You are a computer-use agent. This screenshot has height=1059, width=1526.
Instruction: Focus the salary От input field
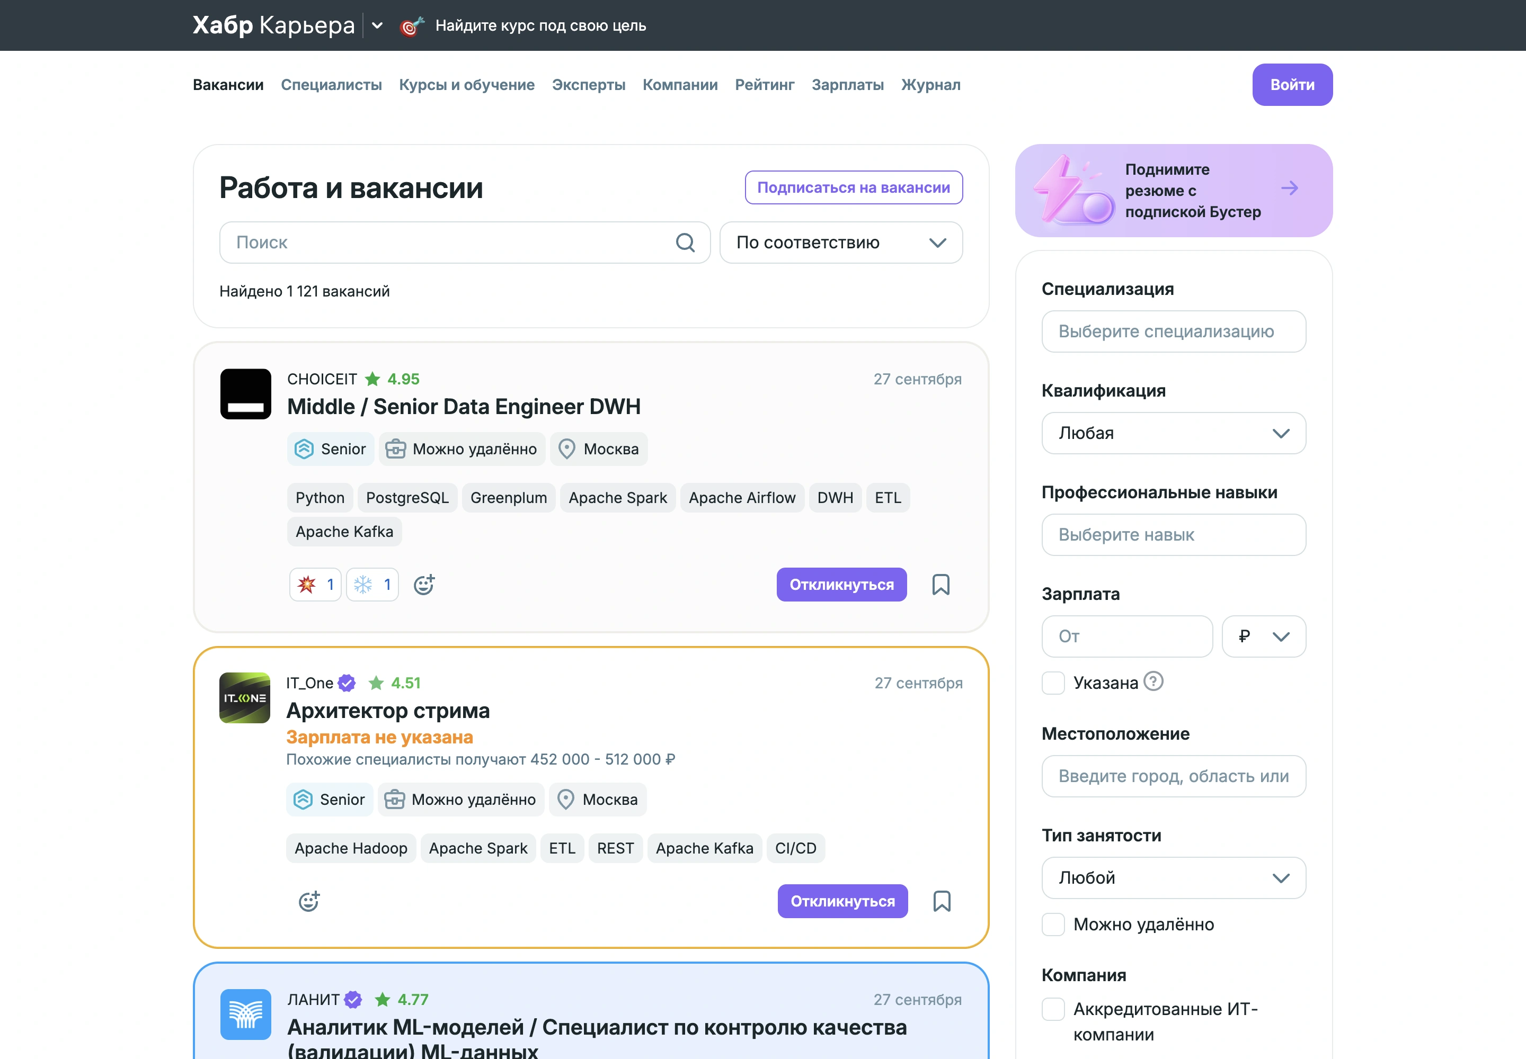point(1127,636)
